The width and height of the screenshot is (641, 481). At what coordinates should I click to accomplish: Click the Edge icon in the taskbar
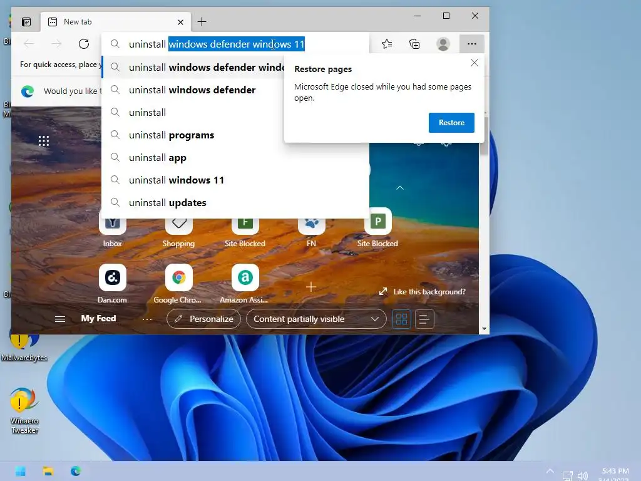tap(76, 471)
